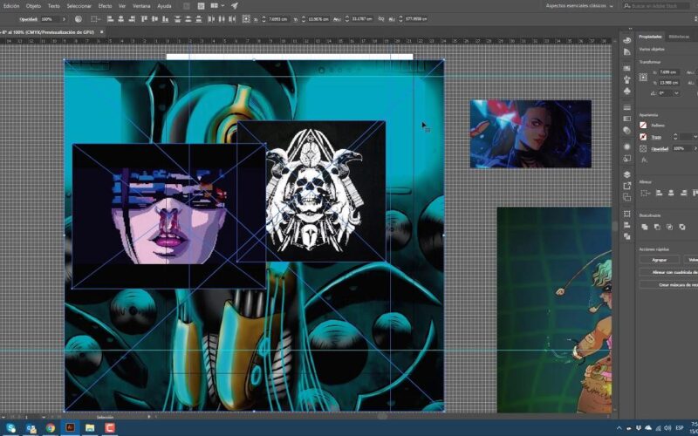The image size is (698, 436).
Task: Click the X position stepper in control bar
Action: (263, 19)
